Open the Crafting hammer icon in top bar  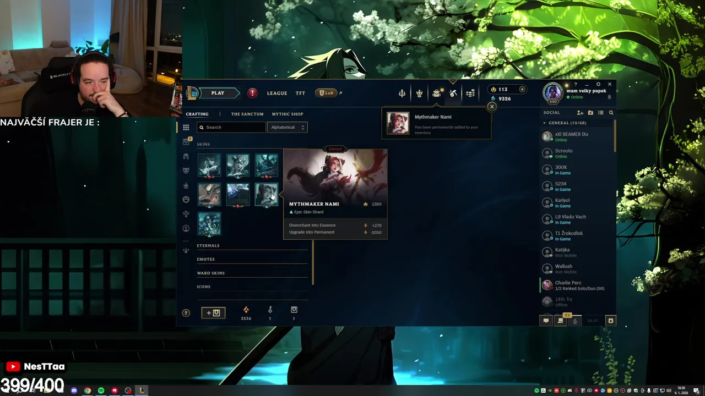coord(453,94)
